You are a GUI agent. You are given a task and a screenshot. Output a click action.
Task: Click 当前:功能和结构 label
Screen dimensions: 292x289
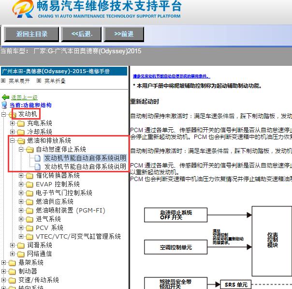(30, 105)
